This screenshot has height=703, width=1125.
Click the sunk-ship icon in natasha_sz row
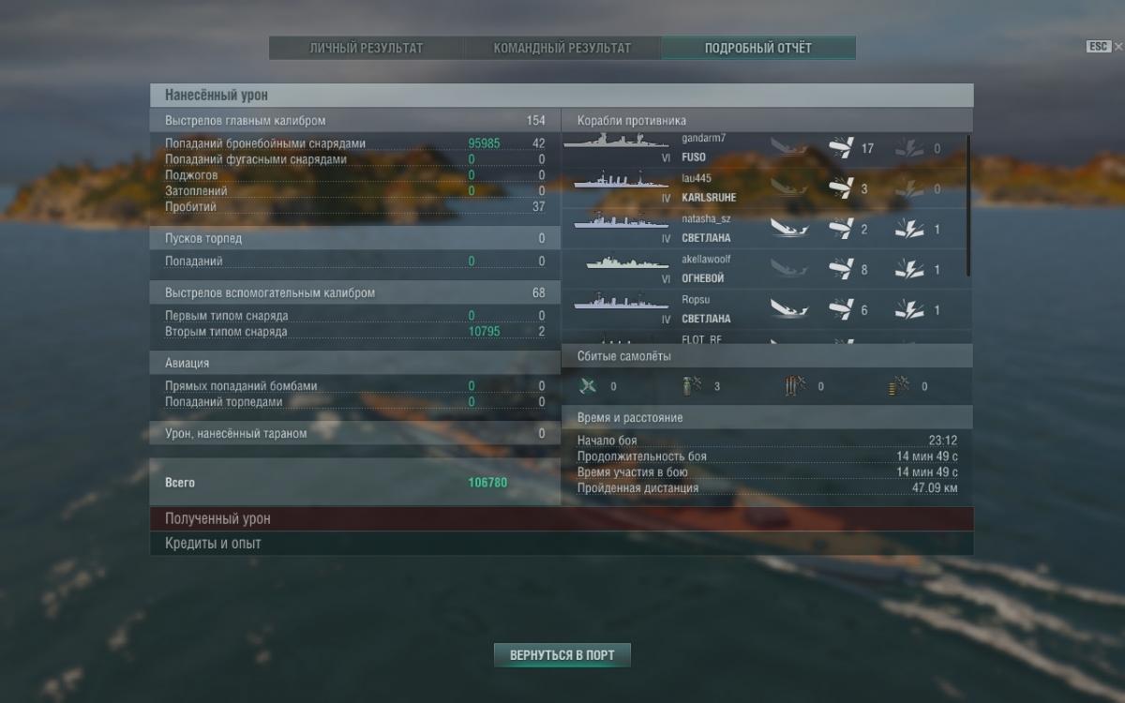789,229
